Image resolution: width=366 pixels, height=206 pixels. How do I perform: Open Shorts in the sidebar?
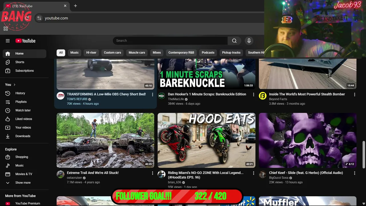(x=24, y=62)
